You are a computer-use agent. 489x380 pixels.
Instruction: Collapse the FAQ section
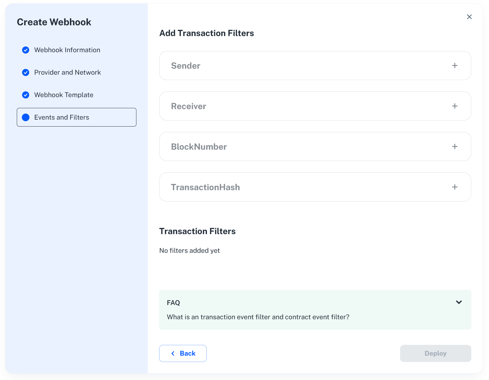pyautogui.click(x=459, y=302)
